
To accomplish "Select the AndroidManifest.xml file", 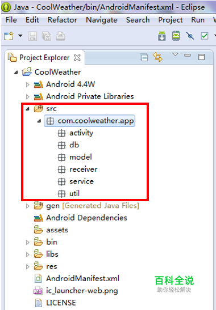I will [83, 278].
